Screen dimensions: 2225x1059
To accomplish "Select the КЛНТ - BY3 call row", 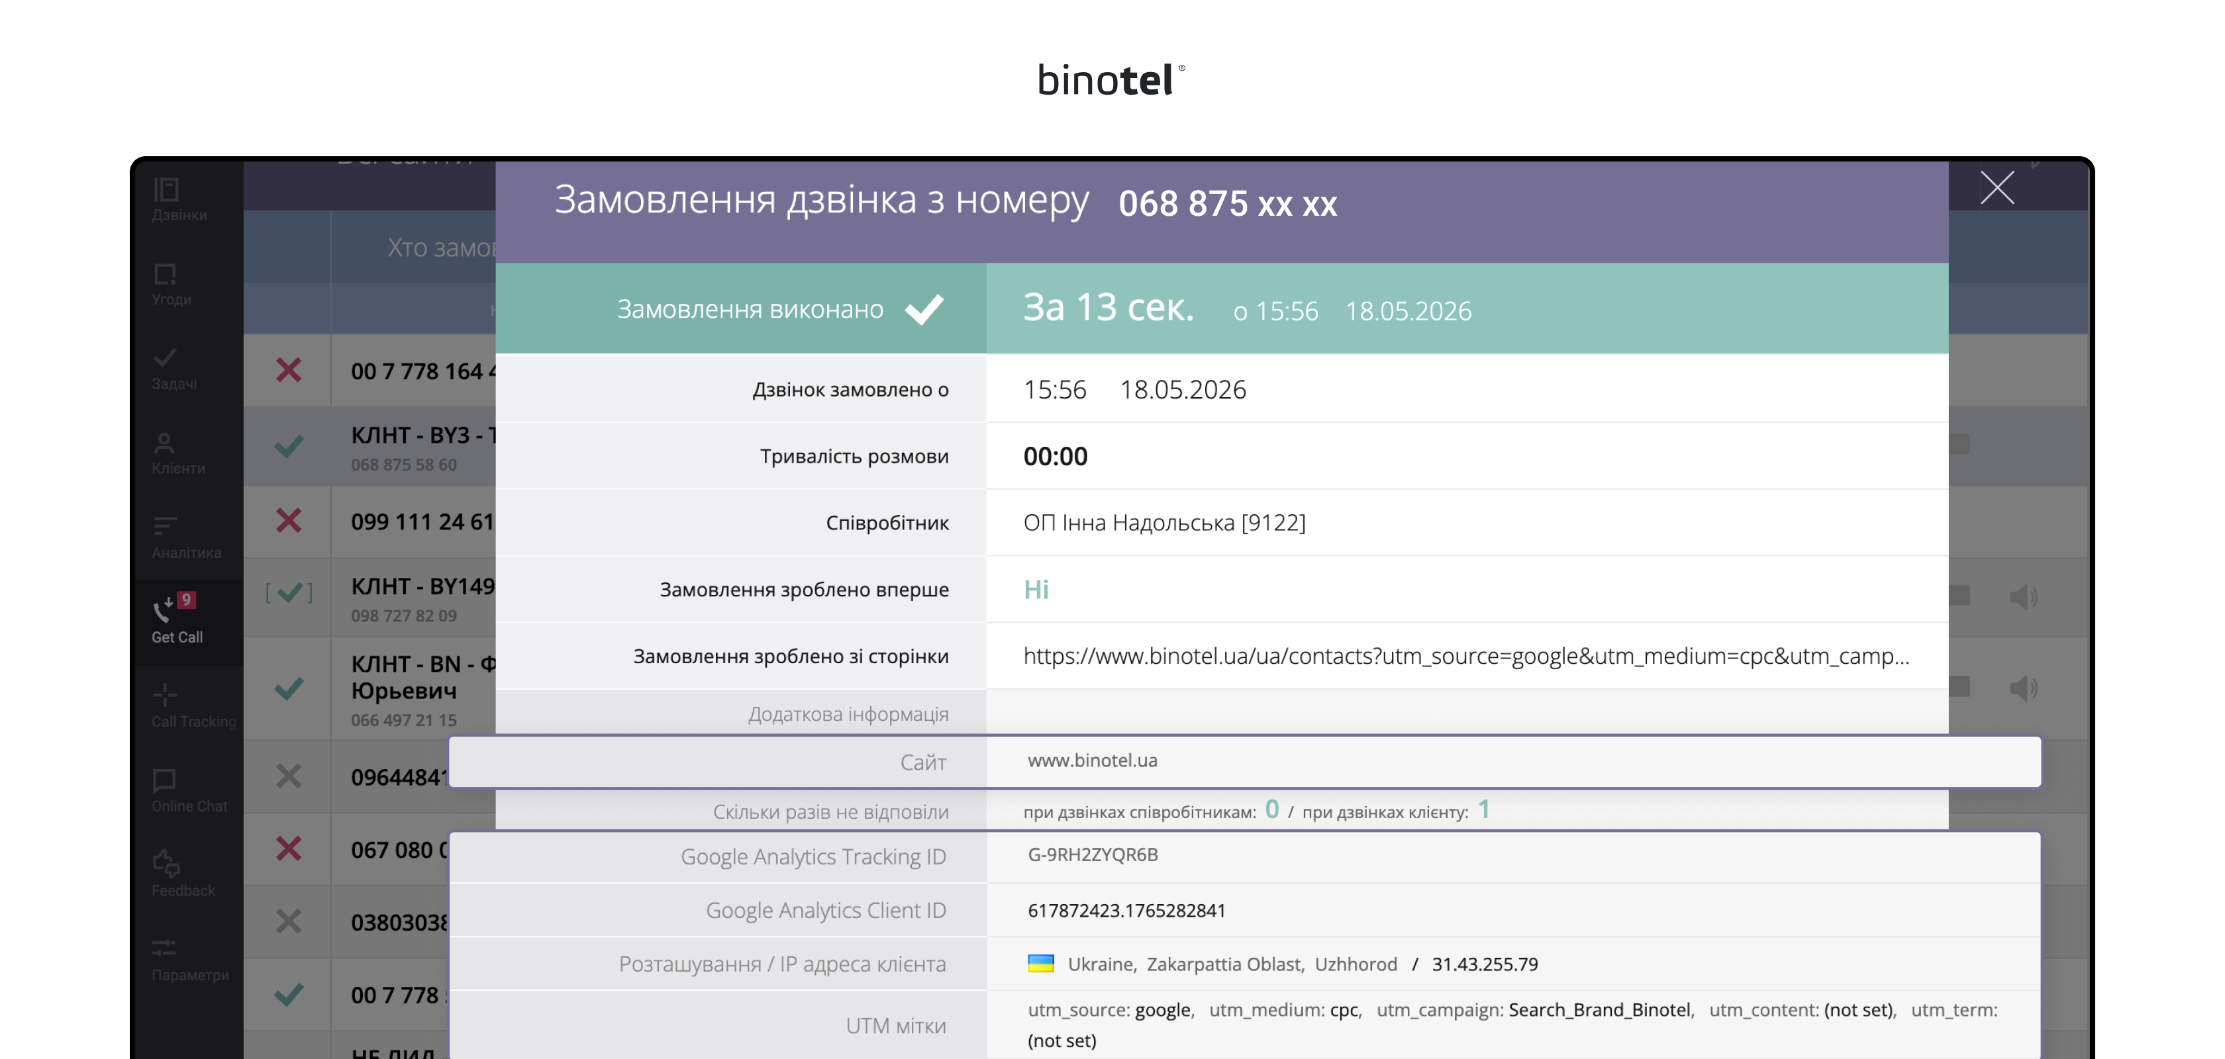I will 370,445.
